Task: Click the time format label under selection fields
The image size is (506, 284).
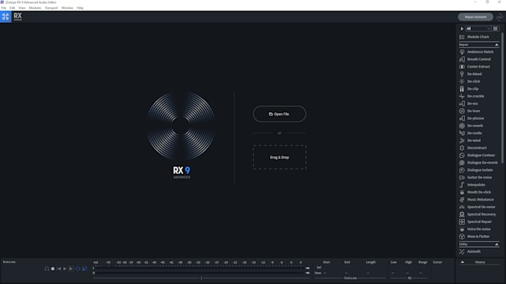Action: pos(350,278)
